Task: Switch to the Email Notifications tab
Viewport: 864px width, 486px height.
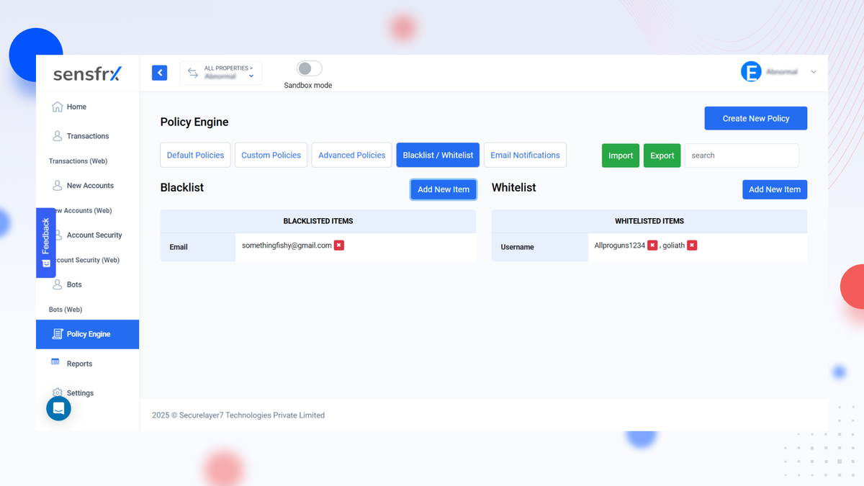Action: click(x=525, y=155)
